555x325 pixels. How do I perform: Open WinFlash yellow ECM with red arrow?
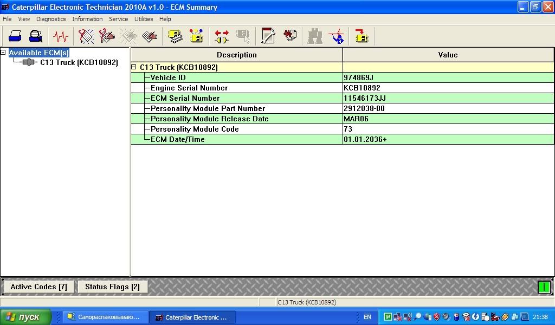(x=362, y=36)
